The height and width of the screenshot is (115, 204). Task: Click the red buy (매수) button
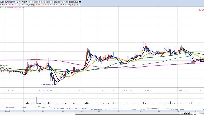tap(73, 5)
